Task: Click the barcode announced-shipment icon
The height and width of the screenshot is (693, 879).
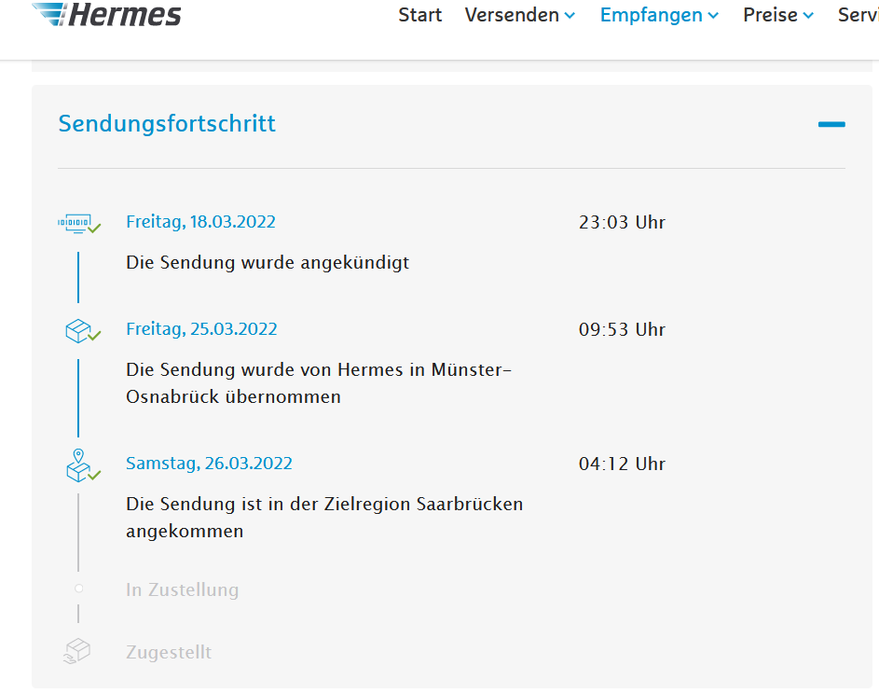Action: [x=77, y=224]
